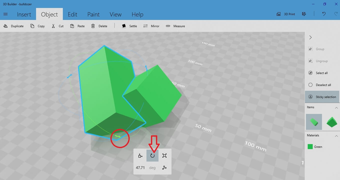This screenshot has height=180, width=340.
Task: Select the first item thumbnail
Action: coord(314,122)
